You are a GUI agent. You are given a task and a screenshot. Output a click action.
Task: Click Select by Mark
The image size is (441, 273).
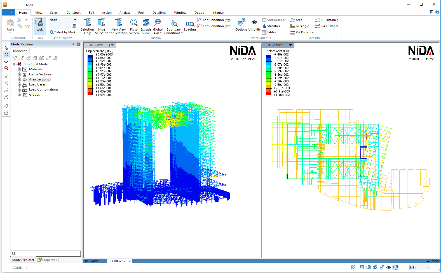(63, 32)
